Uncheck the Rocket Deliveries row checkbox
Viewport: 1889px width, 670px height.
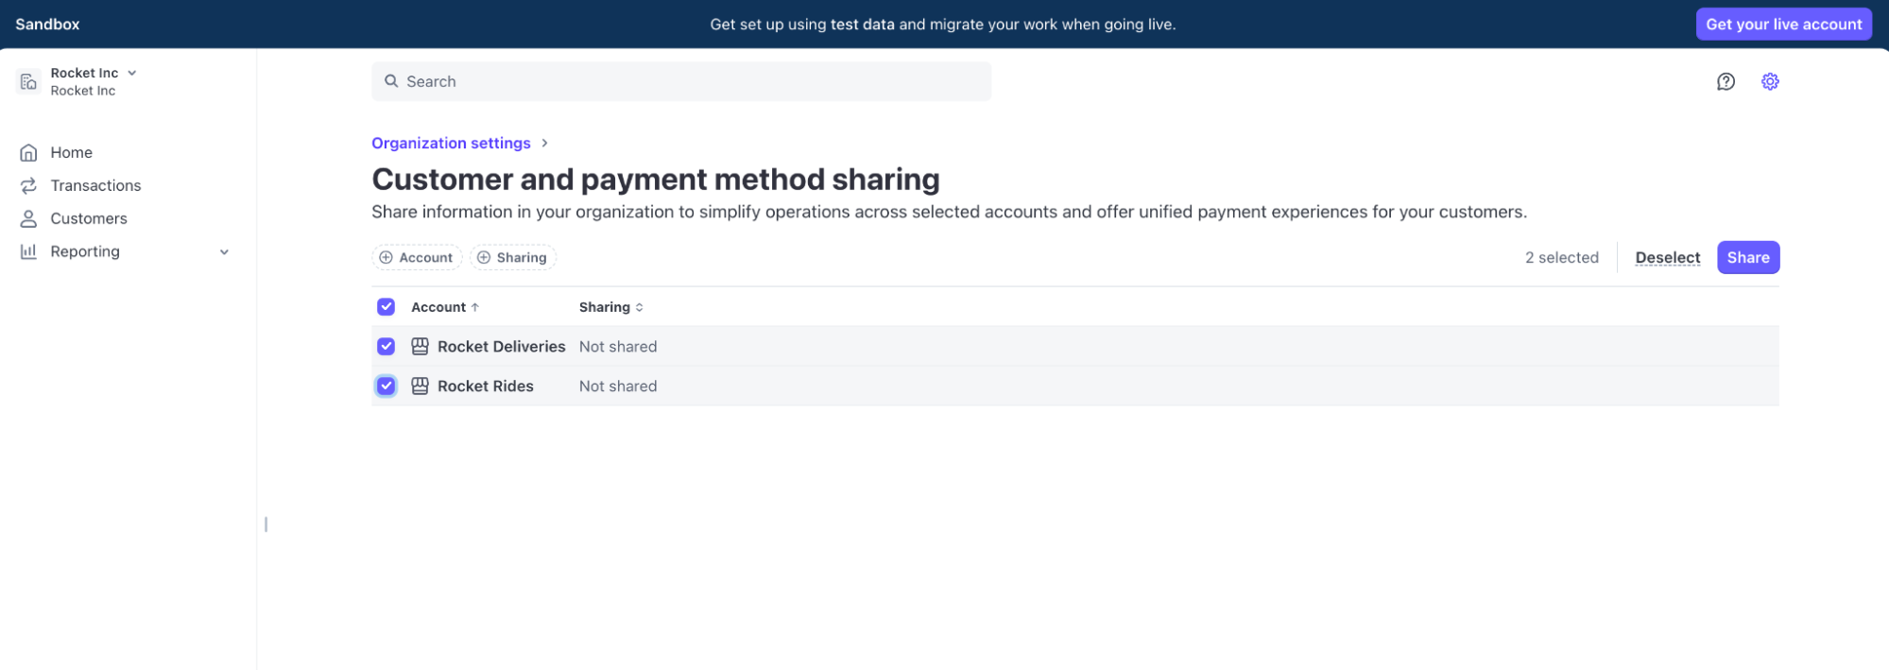pyautogui.click(x=386, y=347)
